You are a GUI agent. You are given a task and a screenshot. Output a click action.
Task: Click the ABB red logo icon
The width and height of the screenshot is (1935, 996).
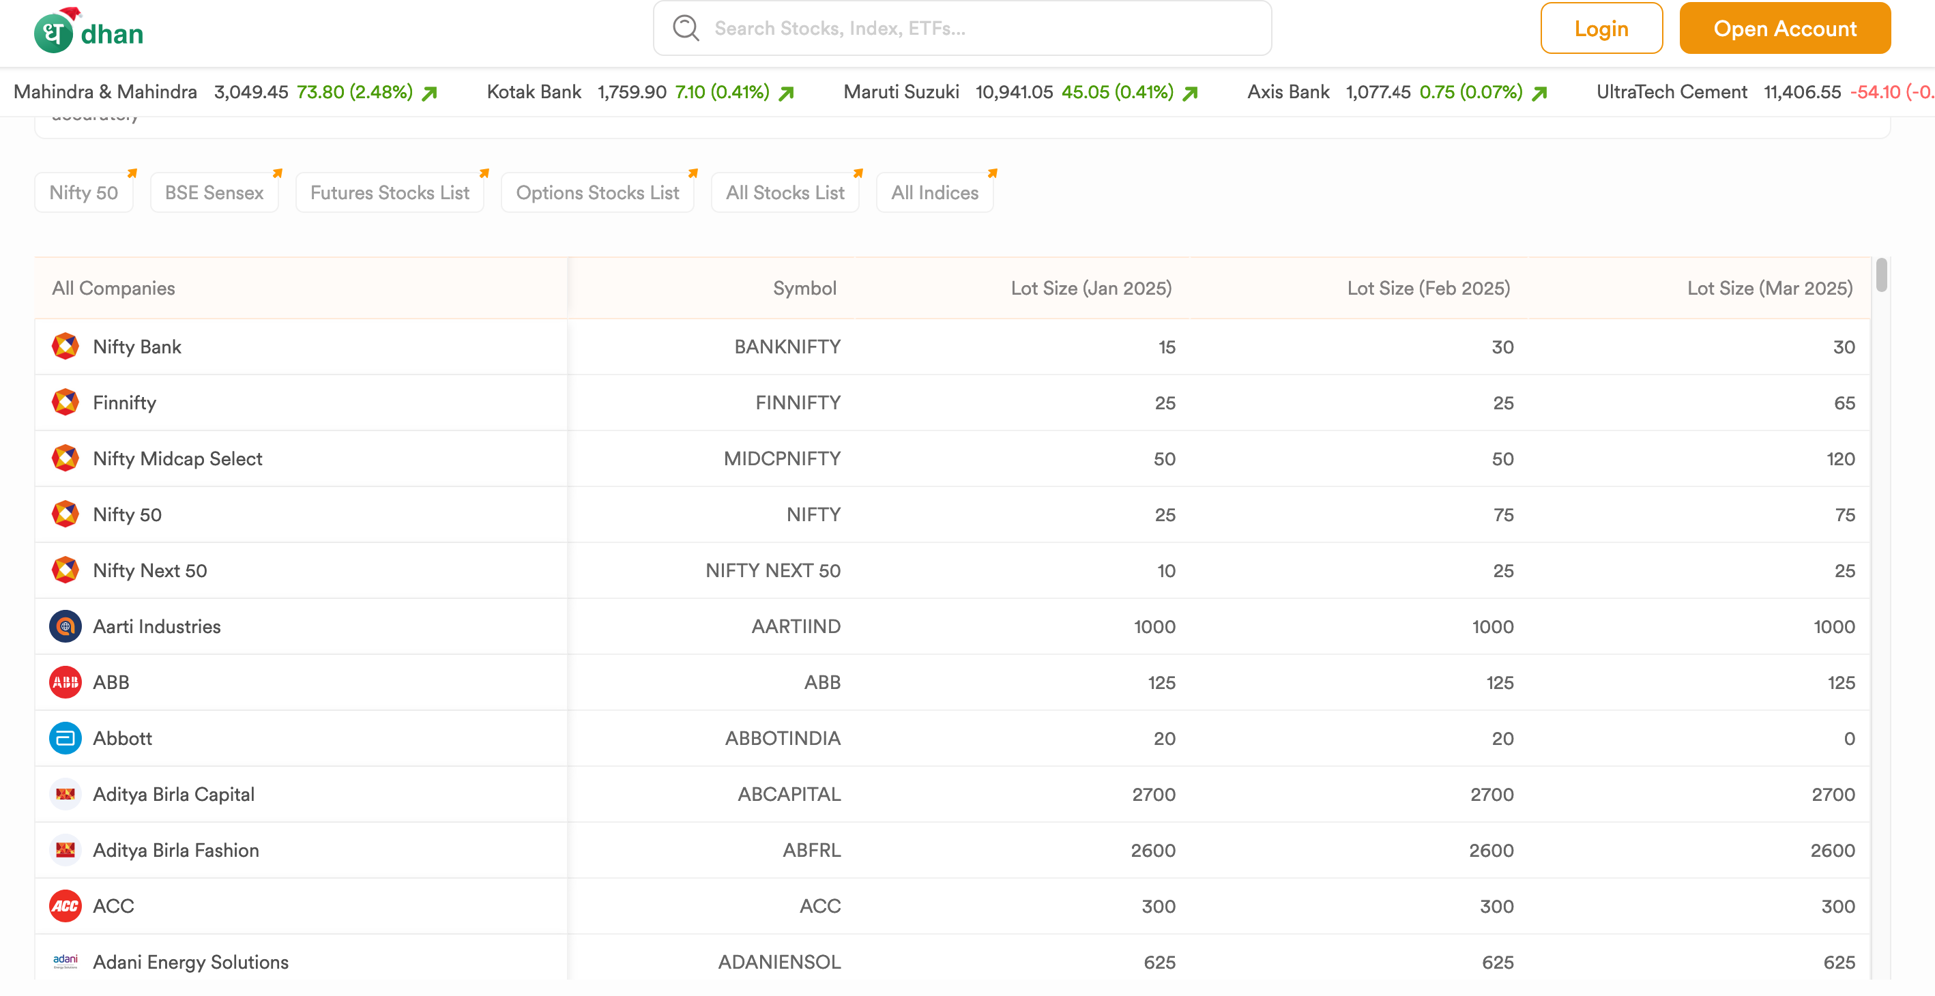[66, 682]
